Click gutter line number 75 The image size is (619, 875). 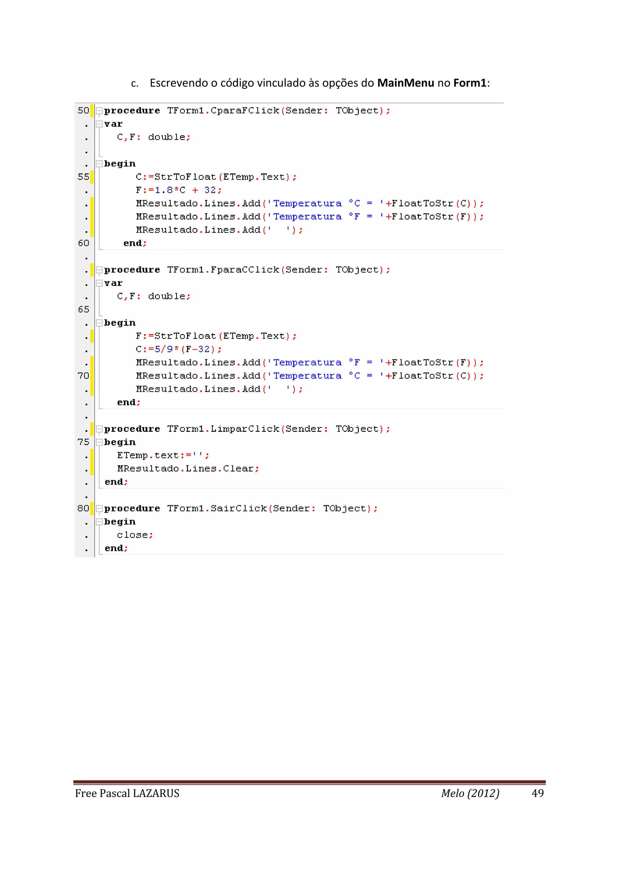tap(83, 442)
